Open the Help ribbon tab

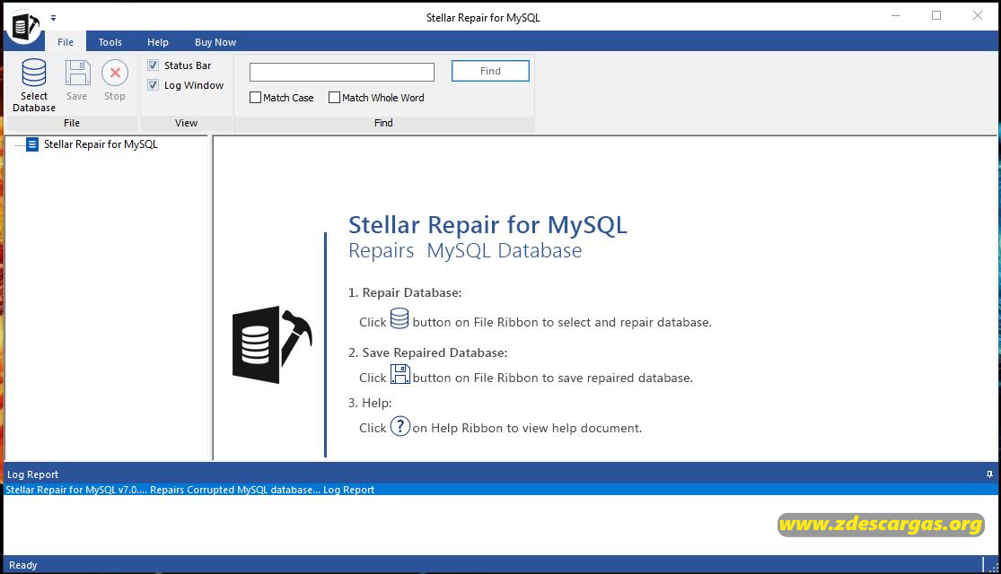pos(158,42)
